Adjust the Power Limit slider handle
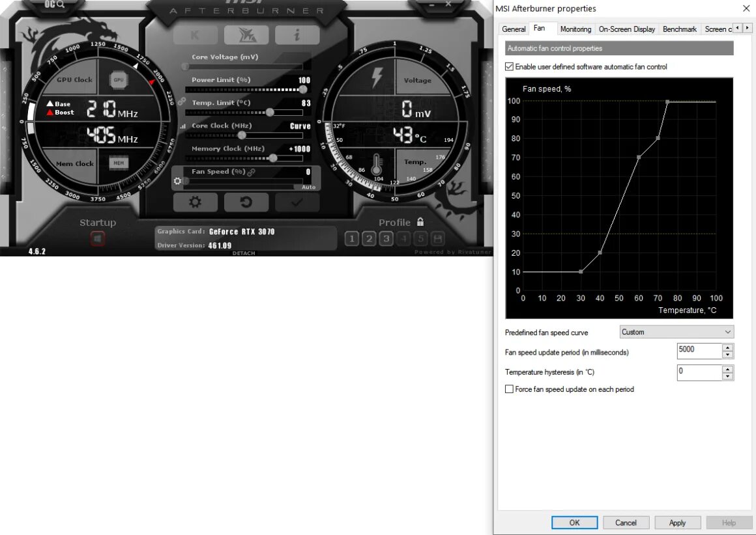The height and width of the screenshot is (535, 756). (303, 90)
